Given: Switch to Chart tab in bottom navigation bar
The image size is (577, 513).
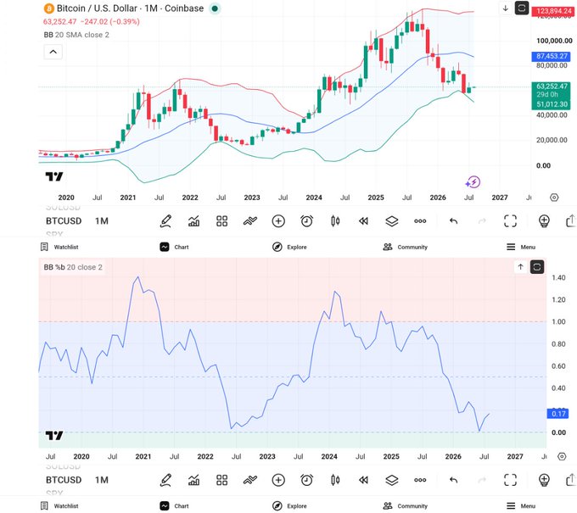Looking at the screenshot, I should (175, 506).
